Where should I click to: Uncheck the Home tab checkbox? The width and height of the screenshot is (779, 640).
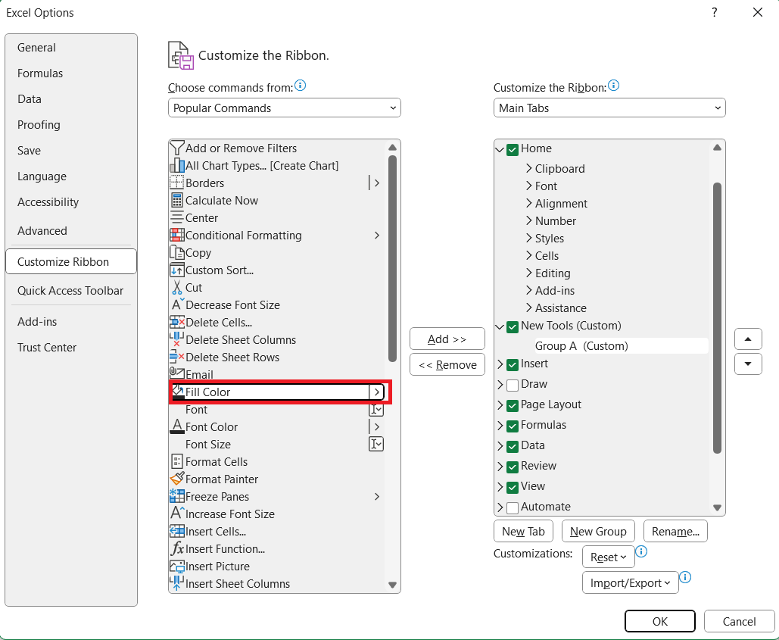coord(513,149)
